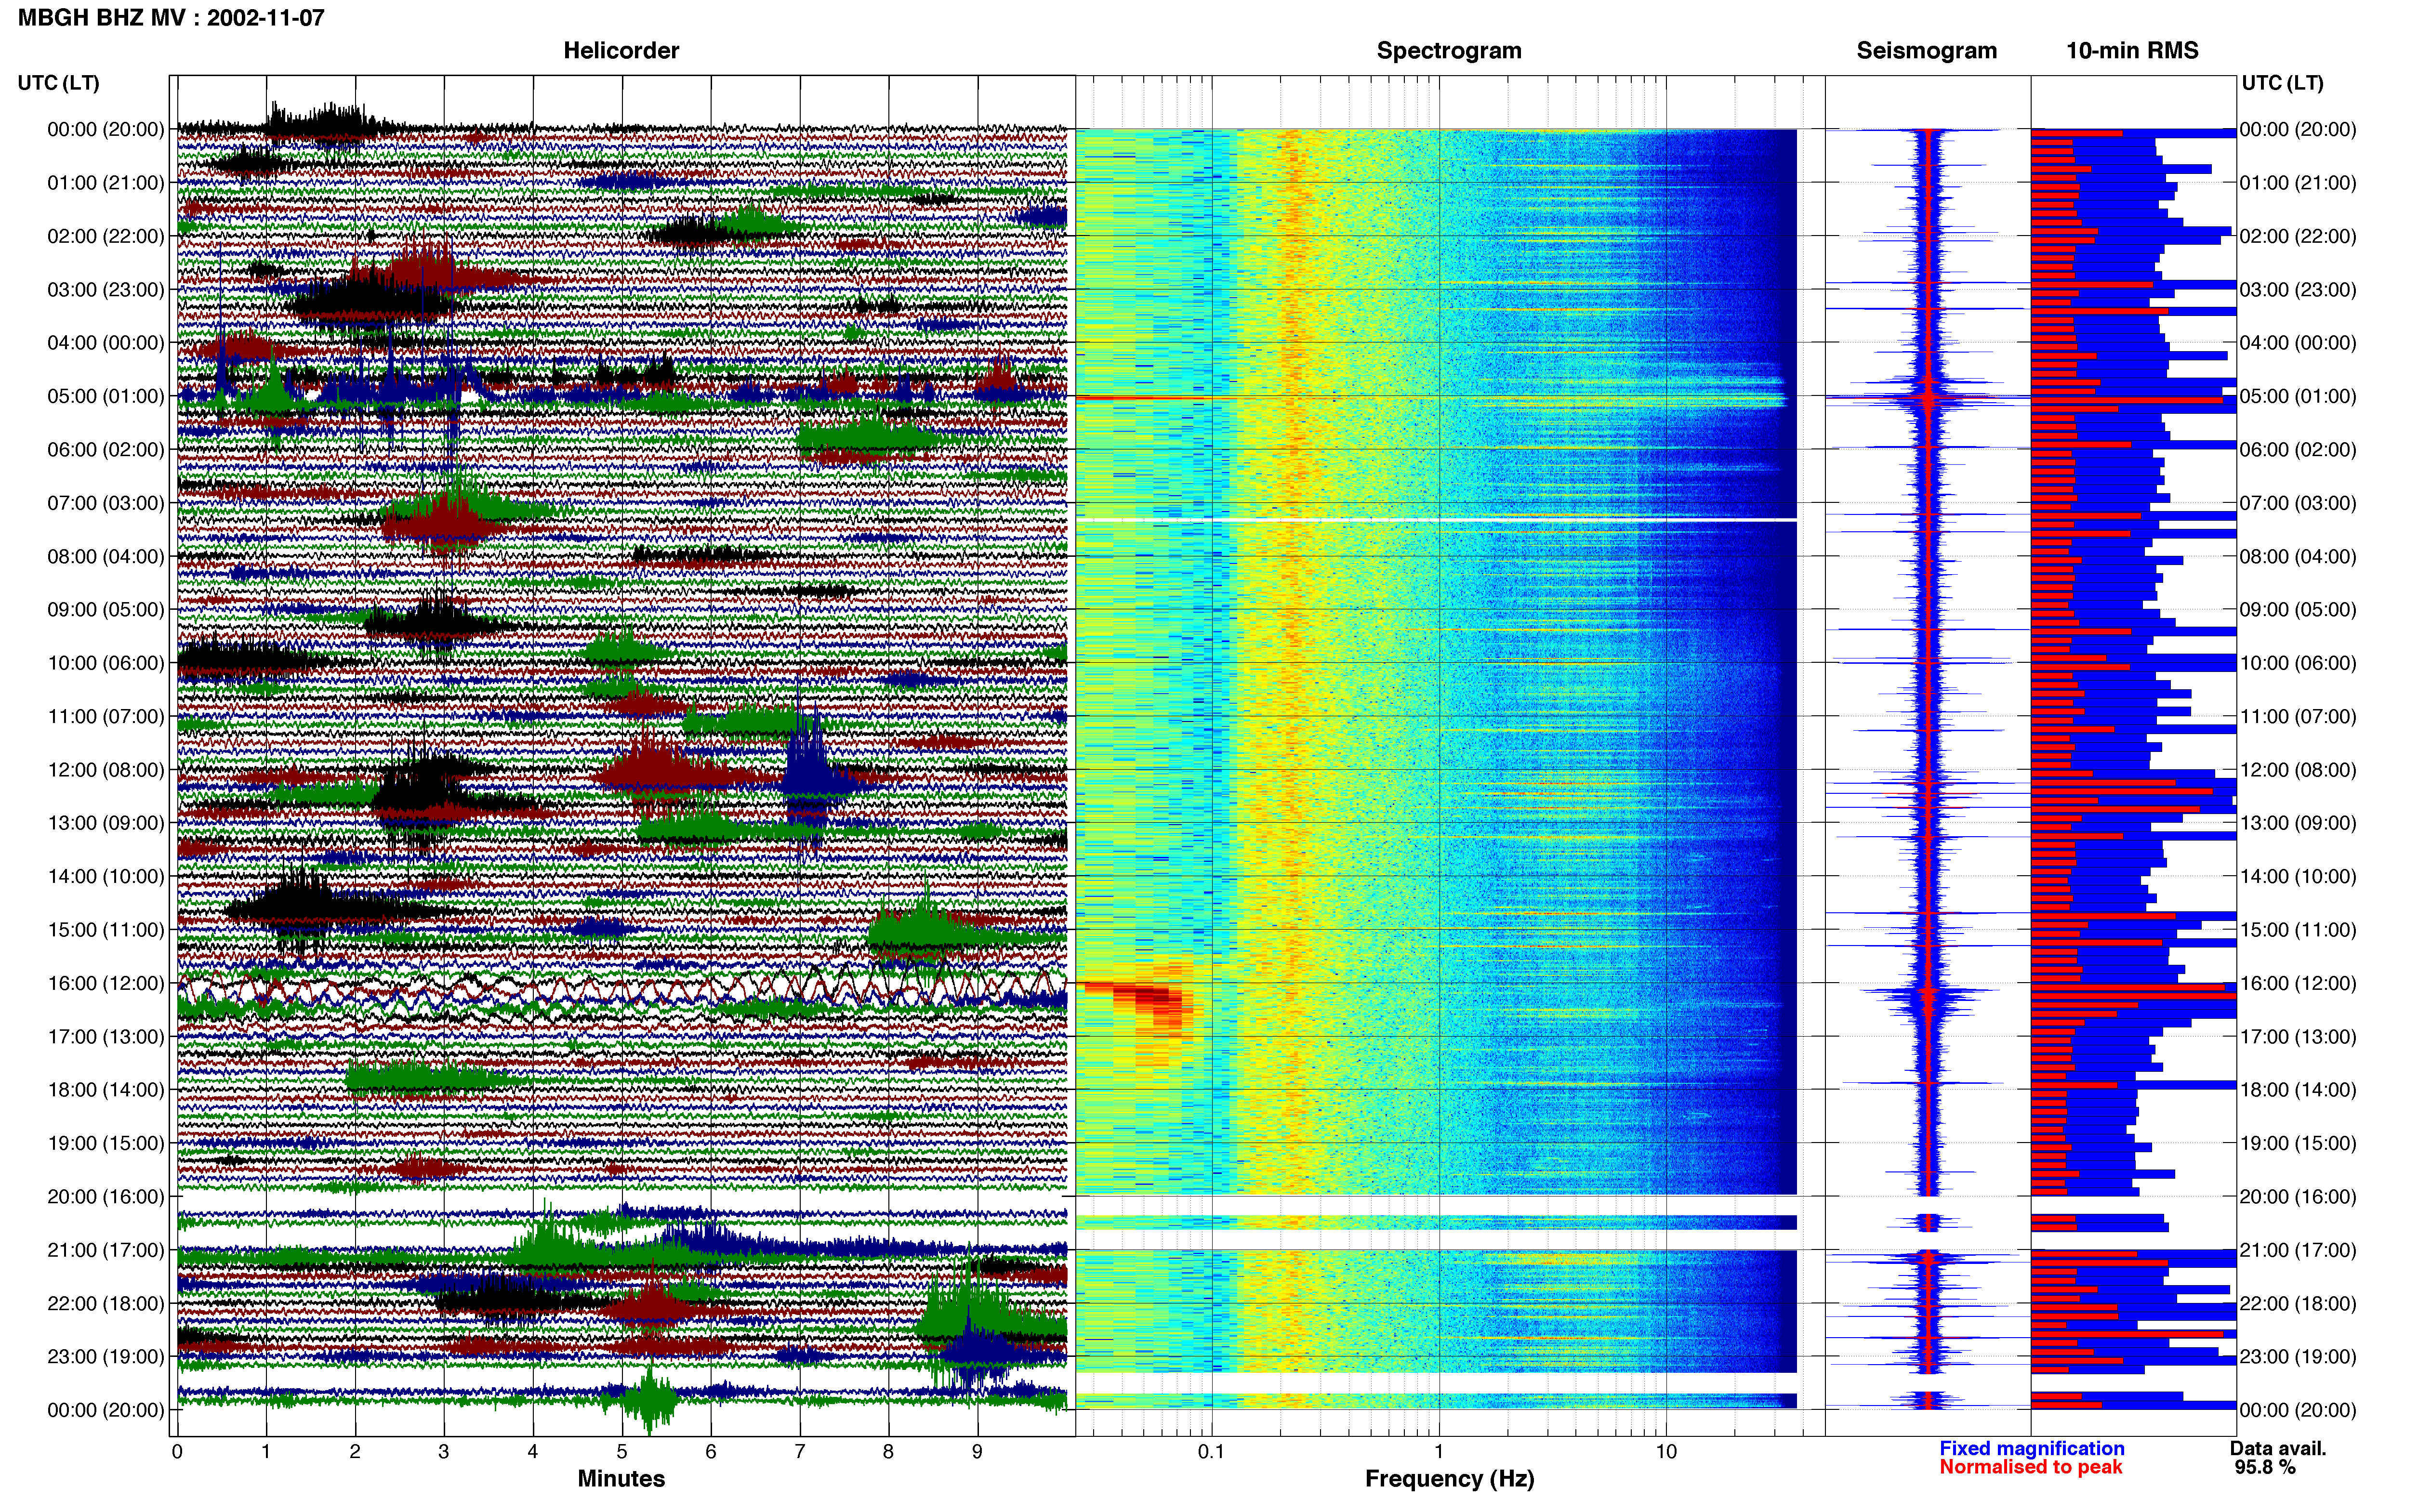Click '08:00 (04:00)' on the Helicorder time axis

point(106,556)
